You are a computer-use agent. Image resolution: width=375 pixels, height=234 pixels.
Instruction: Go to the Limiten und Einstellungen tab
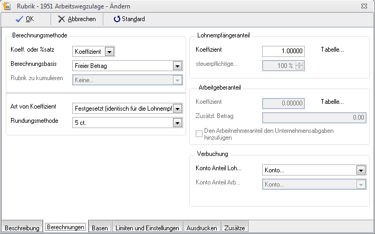(147, 228)
